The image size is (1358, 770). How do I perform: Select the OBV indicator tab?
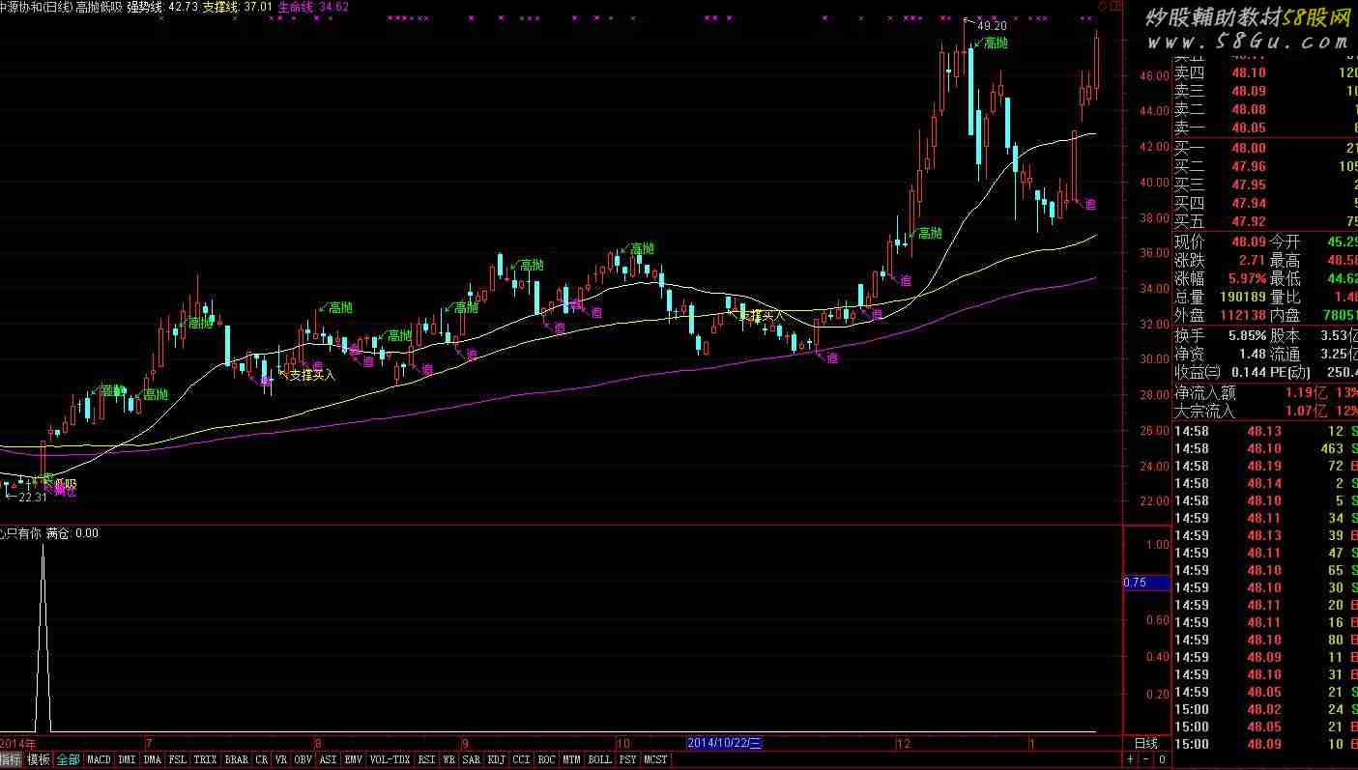click(303, 760)
